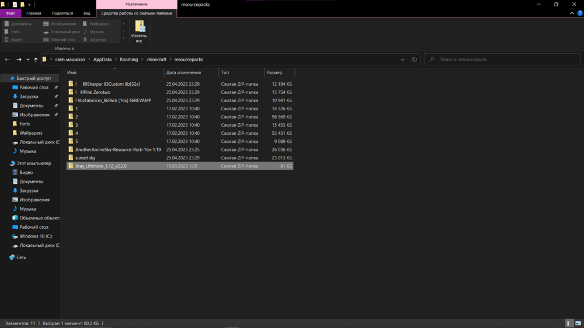Choose Изображения extract destination in ribbon
Viewport: 584px width, 328px height.
point(60,24)
